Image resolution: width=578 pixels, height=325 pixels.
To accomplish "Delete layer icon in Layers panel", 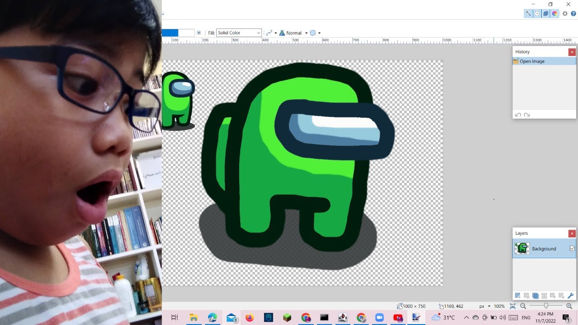I will click(x=527, y=296).
